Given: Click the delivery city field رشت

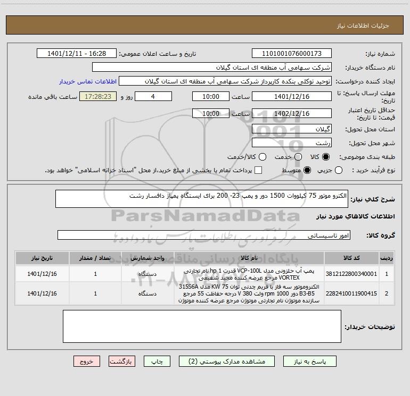Looking at the screenshot, I should [x=292, y=142].
